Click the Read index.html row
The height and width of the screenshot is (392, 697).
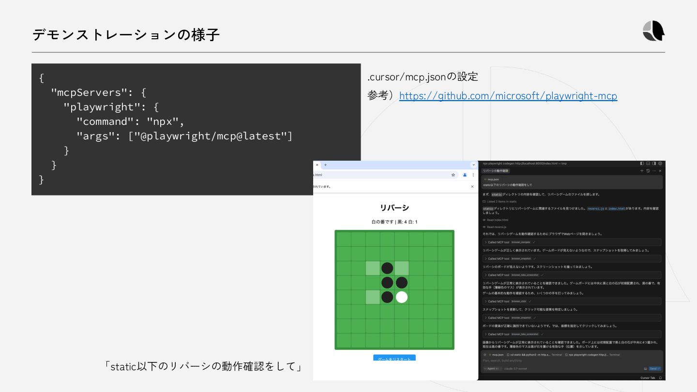(496, 220)
